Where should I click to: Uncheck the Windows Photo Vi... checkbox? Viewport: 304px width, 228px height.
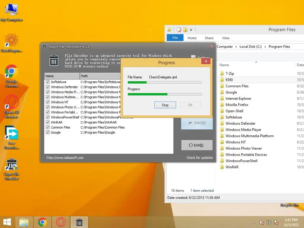coord(47,107)
